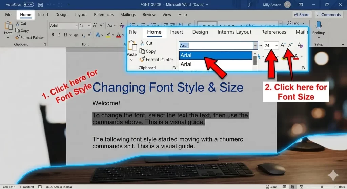Open Ribbon Display Options icon
Image resolution: width=347 pixels, height=189 pixels.
pos(301,5)
